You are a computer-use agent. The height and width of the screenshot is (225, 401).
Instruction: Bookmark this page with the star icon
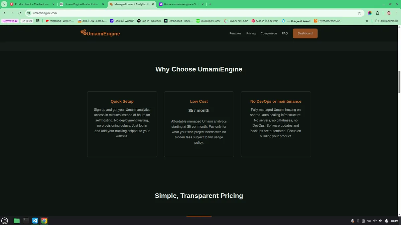pos(359,13)
